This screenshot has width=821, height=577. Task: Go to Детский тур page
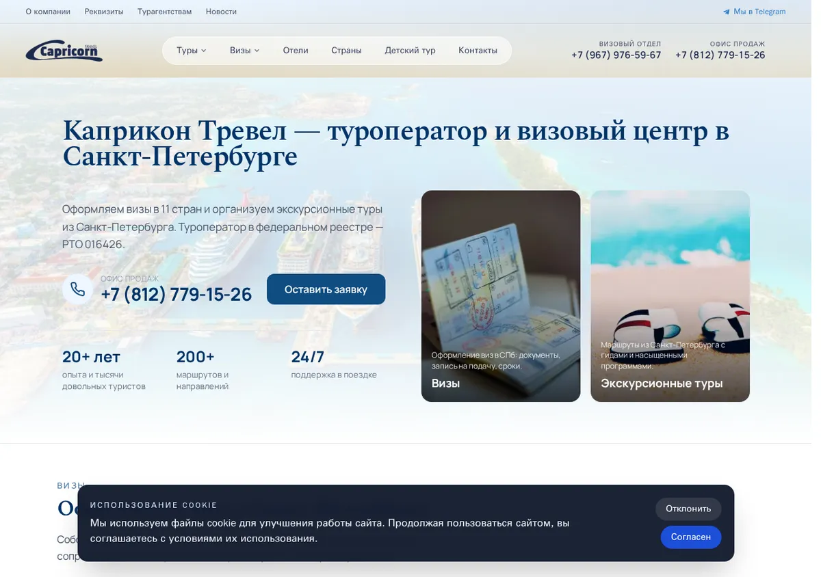coord(410,51)
